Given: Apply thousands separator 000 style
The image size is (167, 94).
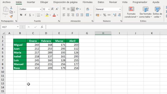Looking at the screenshot, I should pos(109,15).
